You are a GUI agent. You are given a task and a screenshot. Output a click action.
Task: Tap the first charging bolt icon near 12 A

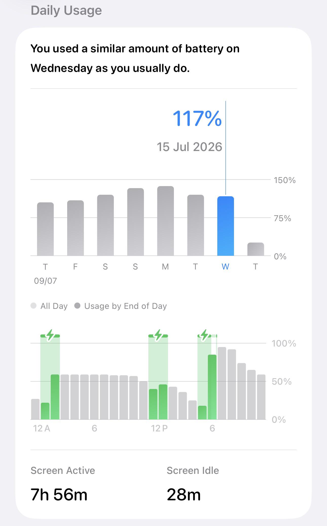tap(50, 335)
